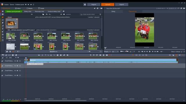The width and height of the screenshot is (186, 104).
Task: Lock the first Zvuk/Video track
Action: [2, 61]
